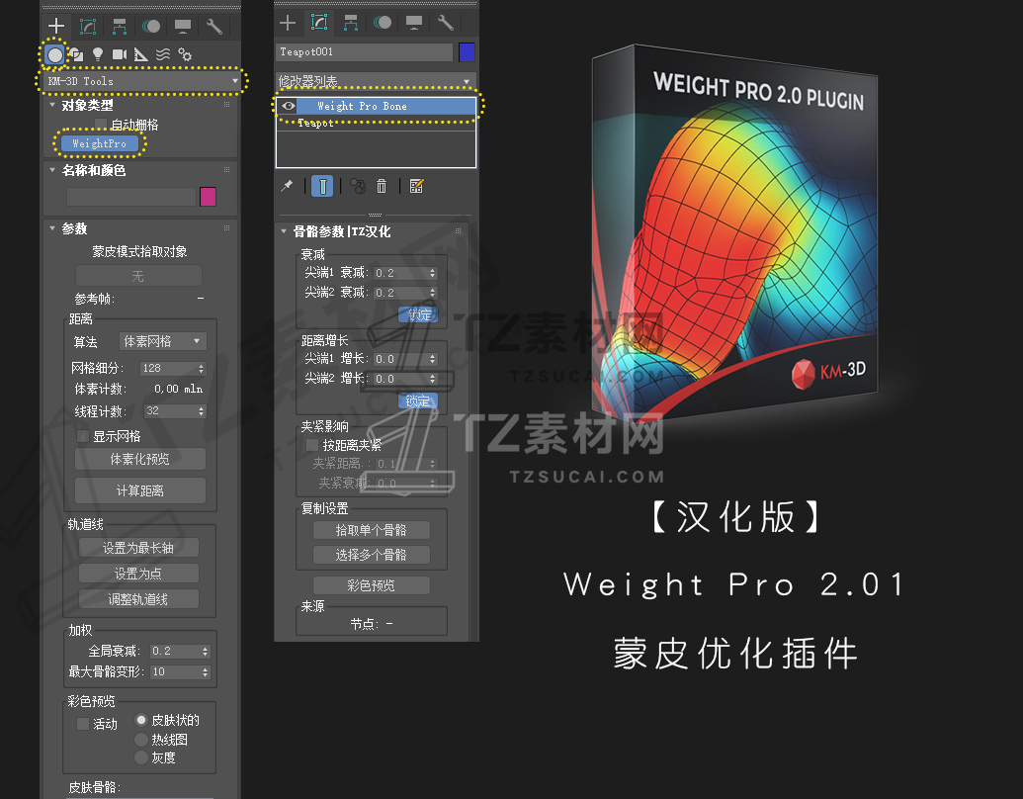The image size is (1023, 799).
Task: Click the 设置为最长轴 button
Action: point(138,549)
